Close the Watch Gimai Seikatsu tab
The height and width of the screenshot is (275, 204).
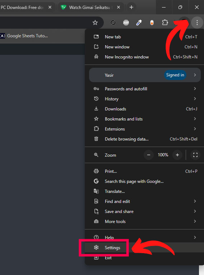pyautogui.click(x=119, y=7)
